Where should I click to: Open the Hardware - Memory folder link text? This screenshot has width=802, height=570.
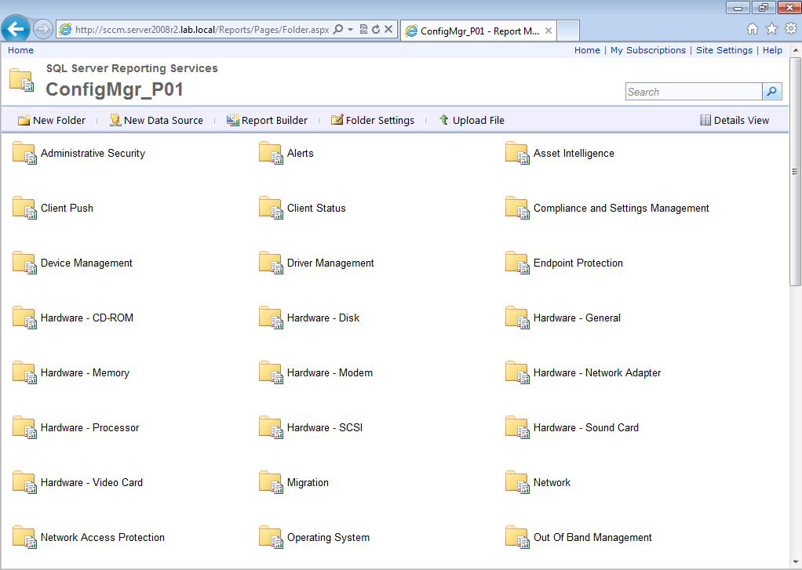point(85,372)
